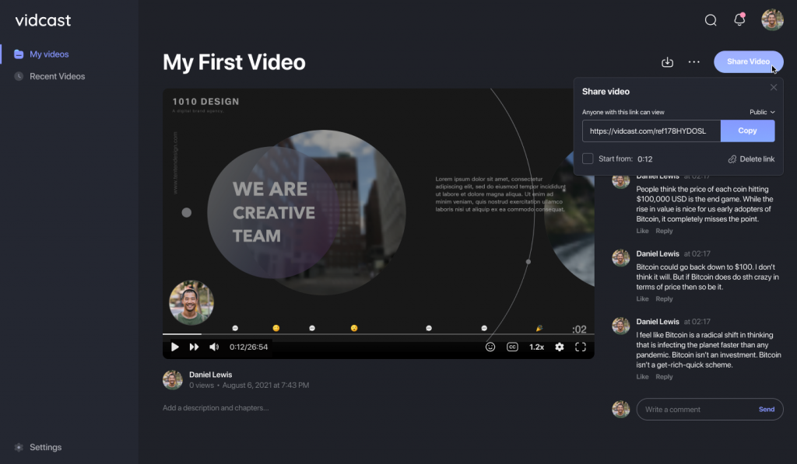The width and height of the screenshot is (797, 464).
Task: Copy the vidcast share link
Action: pos(747,131)
